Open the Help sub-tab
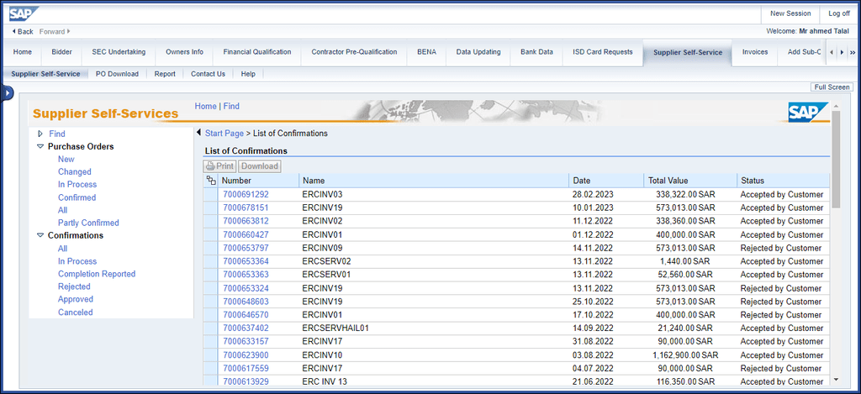The height and width of the screenshot is (394, 861). click(248, 74)
